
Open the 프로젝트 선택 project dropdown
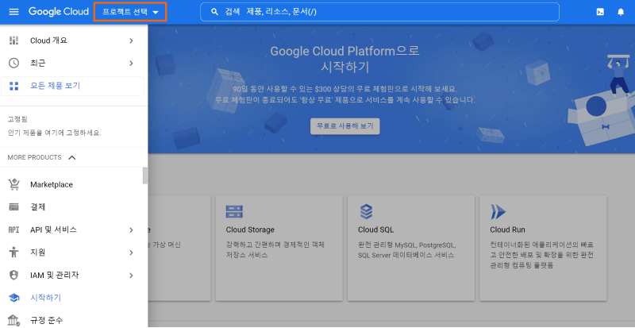[130, 12]
